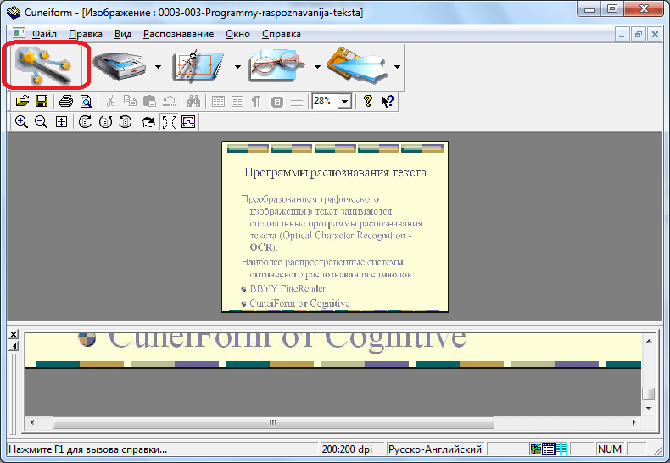This screenshot has height=463, width=670.
Task: Click the scanner image acquisition button
Action: (120, 66)
